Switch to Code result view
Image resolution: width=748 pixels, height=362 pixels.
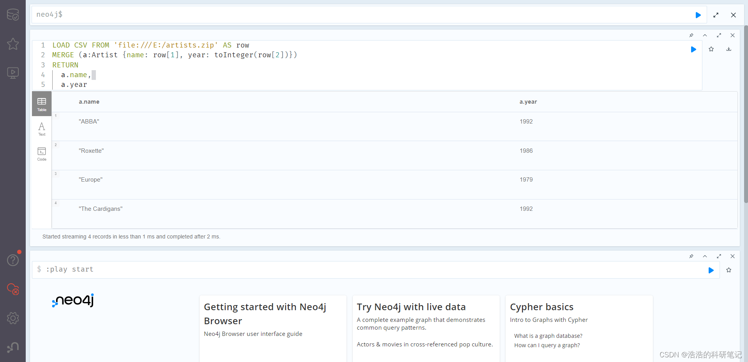[42, 154]
